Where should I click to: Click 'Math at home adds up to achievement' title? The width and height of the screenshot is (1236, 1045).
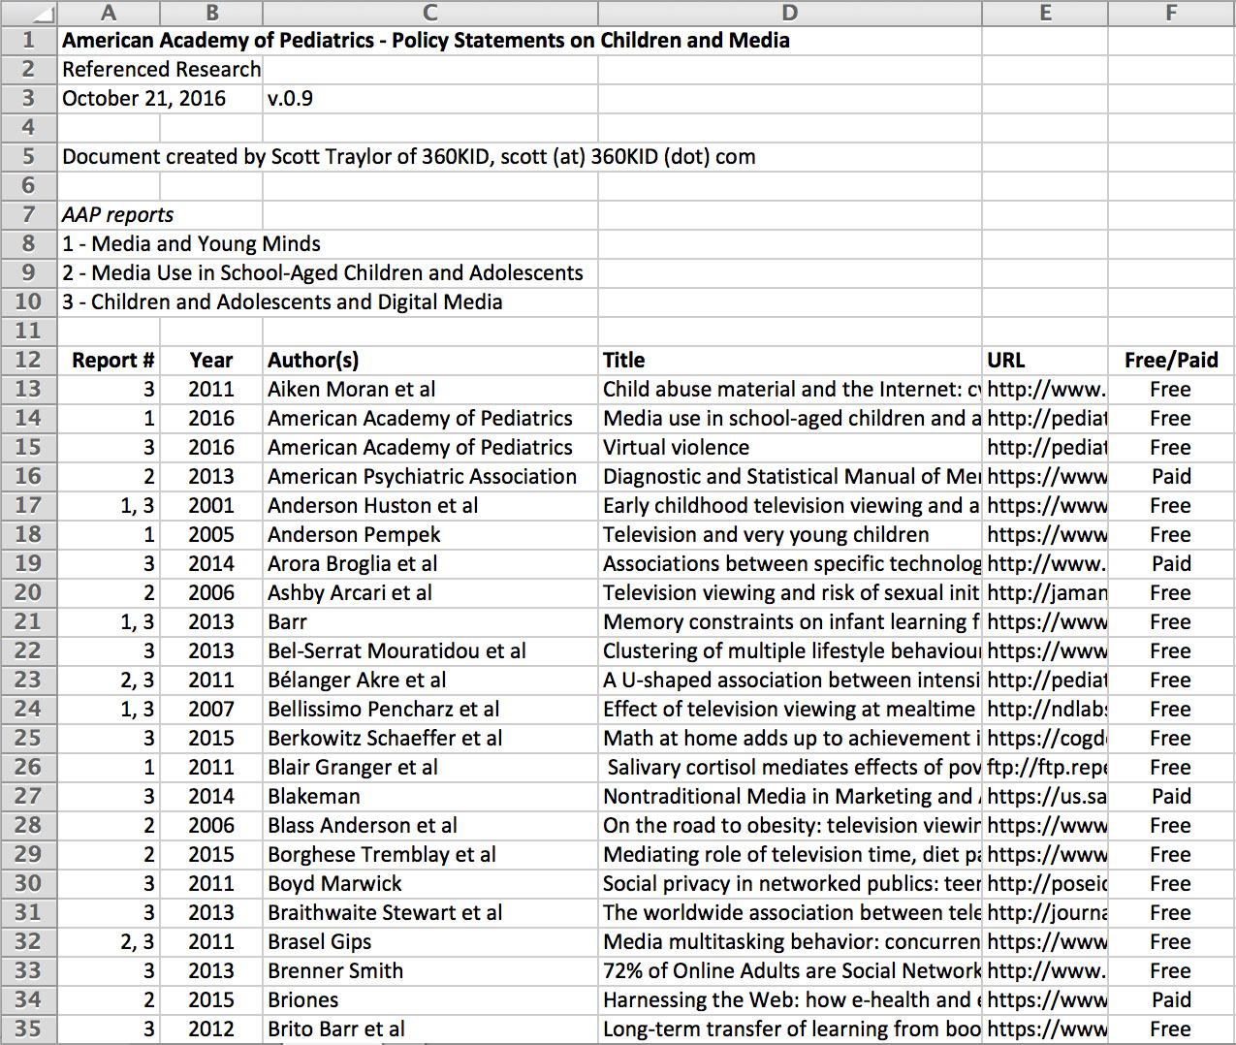tap(790, 738)
